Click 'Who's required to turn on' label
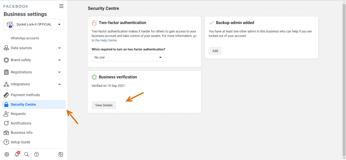Screen dimensions: 346x160 128,49
